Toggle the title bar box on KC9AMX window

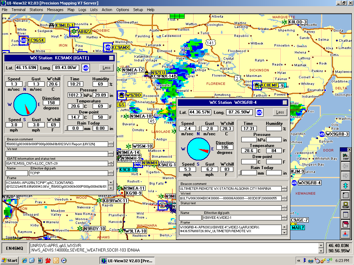(111, 58)
